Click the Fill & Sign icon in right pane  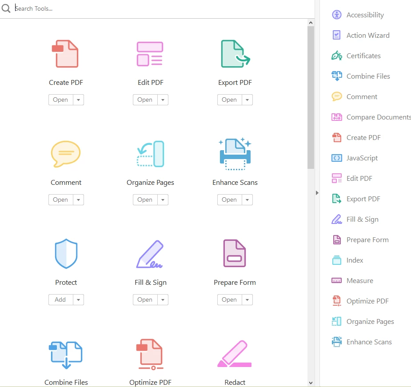click(336, 219)
